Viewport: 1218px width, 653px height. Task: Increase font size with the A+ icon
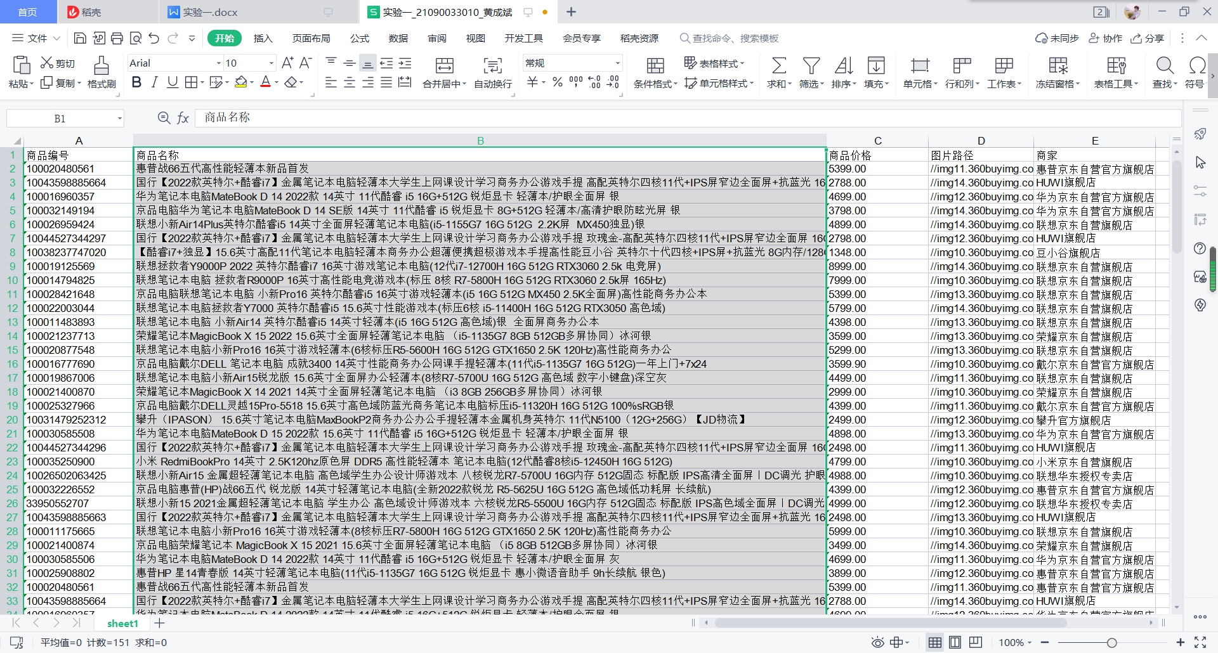(x=287, y=63)
